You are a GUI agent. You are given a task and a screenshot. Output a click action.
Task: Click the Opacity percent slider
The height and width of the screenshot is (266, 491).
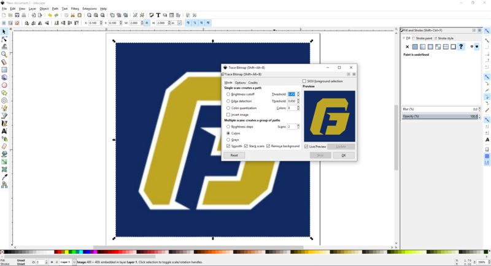click(x=440, y=116)
